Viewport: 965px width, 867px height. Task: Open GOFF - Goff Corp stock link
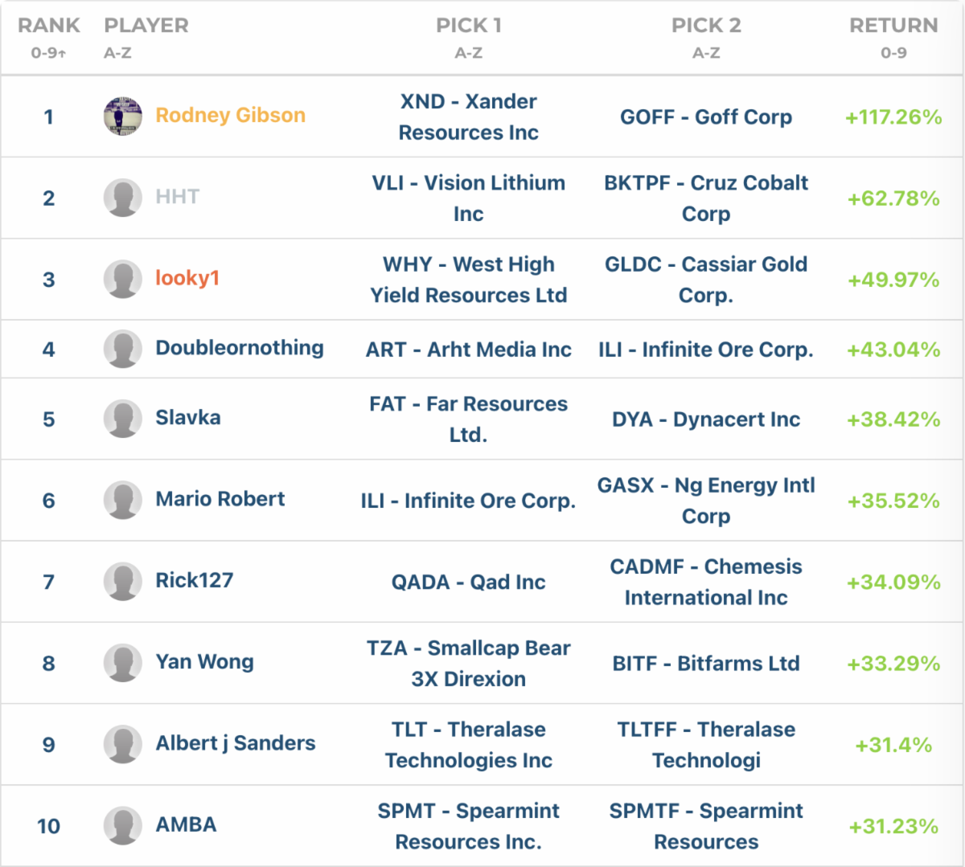[706, 117]
